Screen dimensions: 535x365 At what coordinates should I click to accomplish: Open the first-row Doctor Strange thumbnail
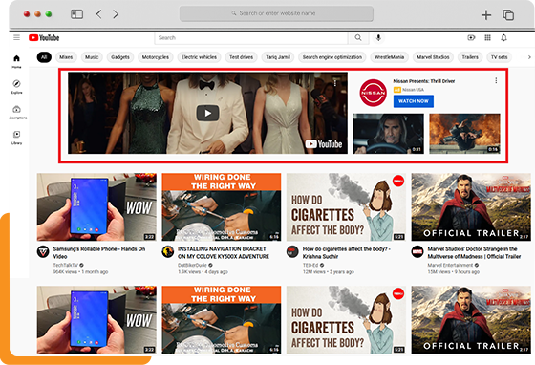[471, 207]
